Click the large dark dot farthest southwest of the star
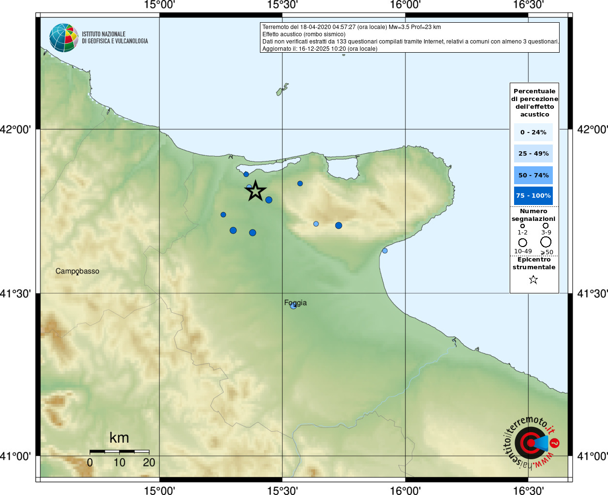The width and height of the screenshot is (608, 495). 233,231
